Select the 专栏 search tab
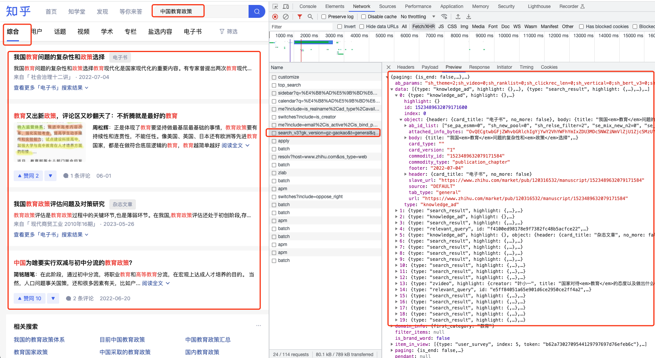 131,32
